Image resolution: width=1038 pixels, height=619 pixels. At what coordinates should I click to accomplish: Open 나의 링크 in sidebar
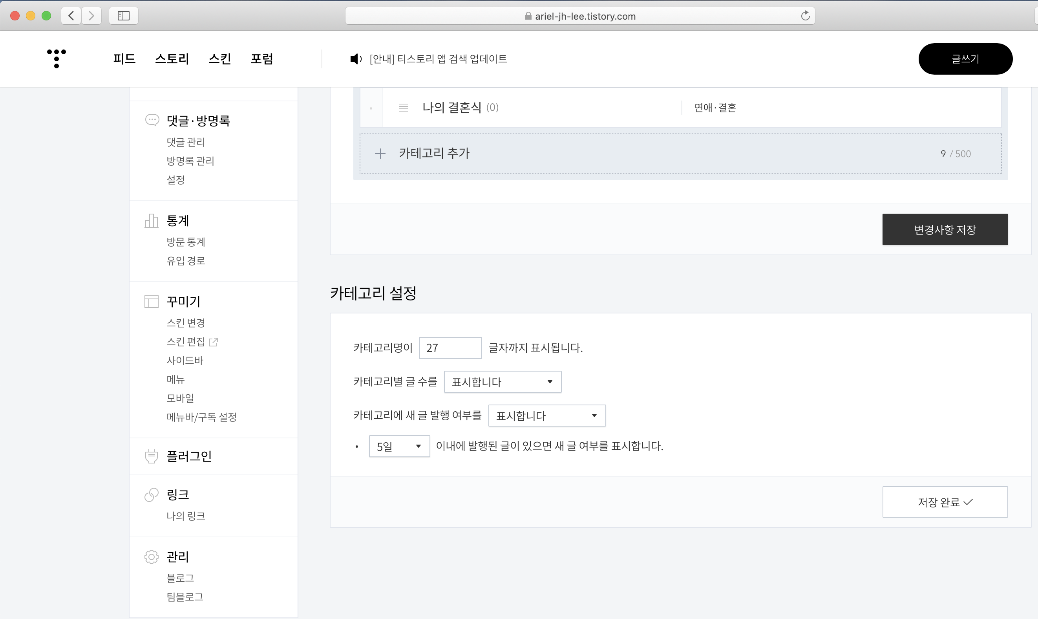(x=186, y=516)
